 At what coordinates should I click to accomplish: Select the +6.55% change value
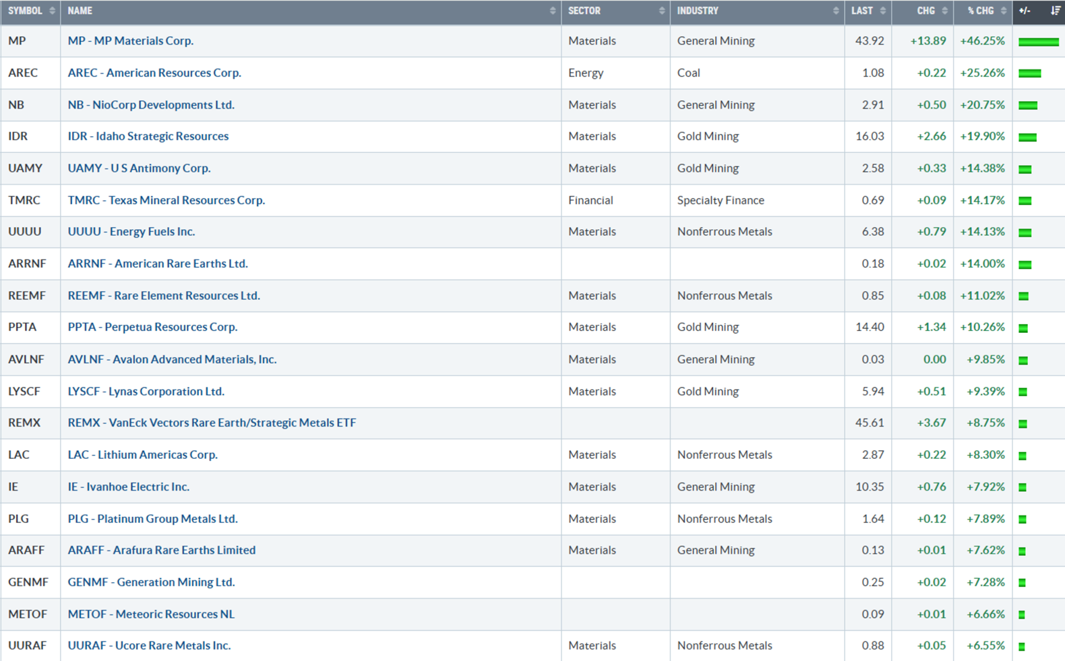(986, 646)
